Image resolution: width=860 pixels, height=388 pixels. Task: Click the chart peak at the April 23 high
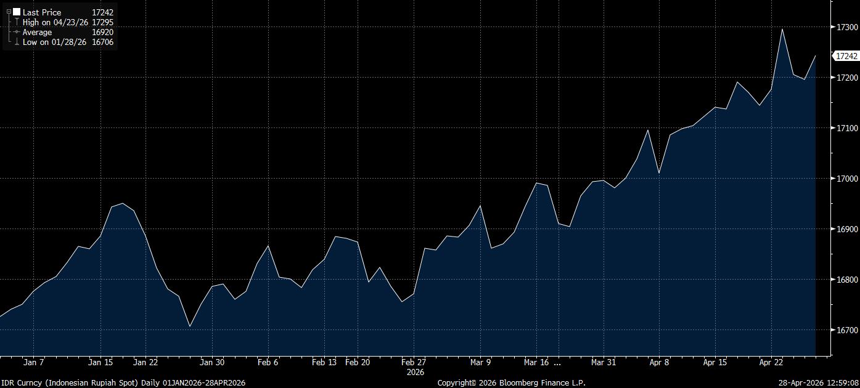point(782,29)
